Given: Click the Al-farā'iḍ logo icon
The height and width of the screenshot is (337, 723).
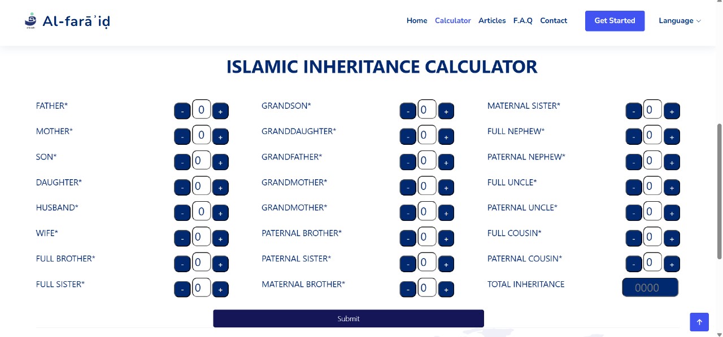Looking at the screenshot, I should (x=31, y=21).
